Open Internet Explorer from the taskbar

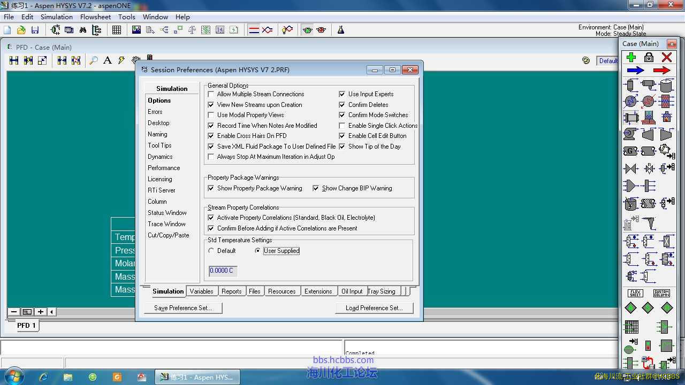point(43,377)
